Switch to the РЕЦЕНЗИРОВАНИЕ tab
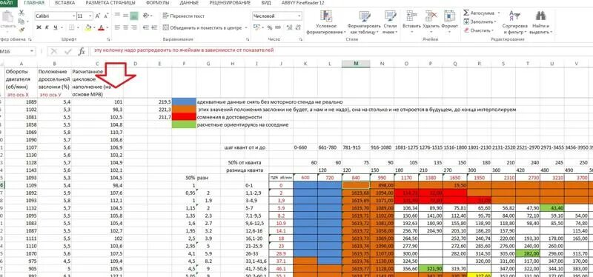Screen dimensions: 593x277 230,3
